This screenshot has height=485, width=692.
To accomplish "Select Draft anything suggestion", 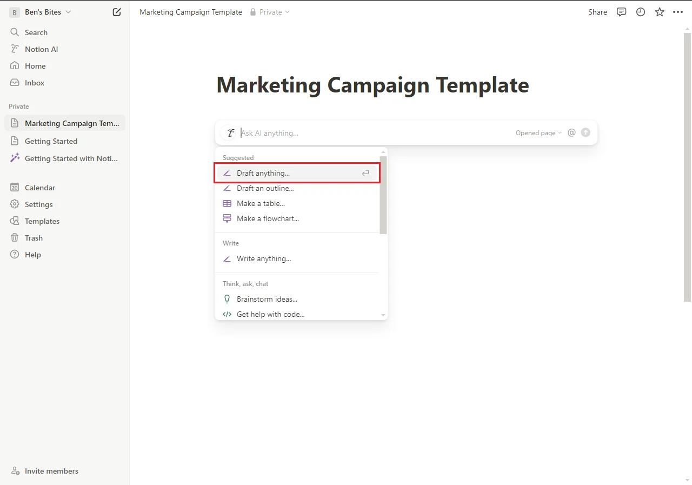I will point(297,173).
